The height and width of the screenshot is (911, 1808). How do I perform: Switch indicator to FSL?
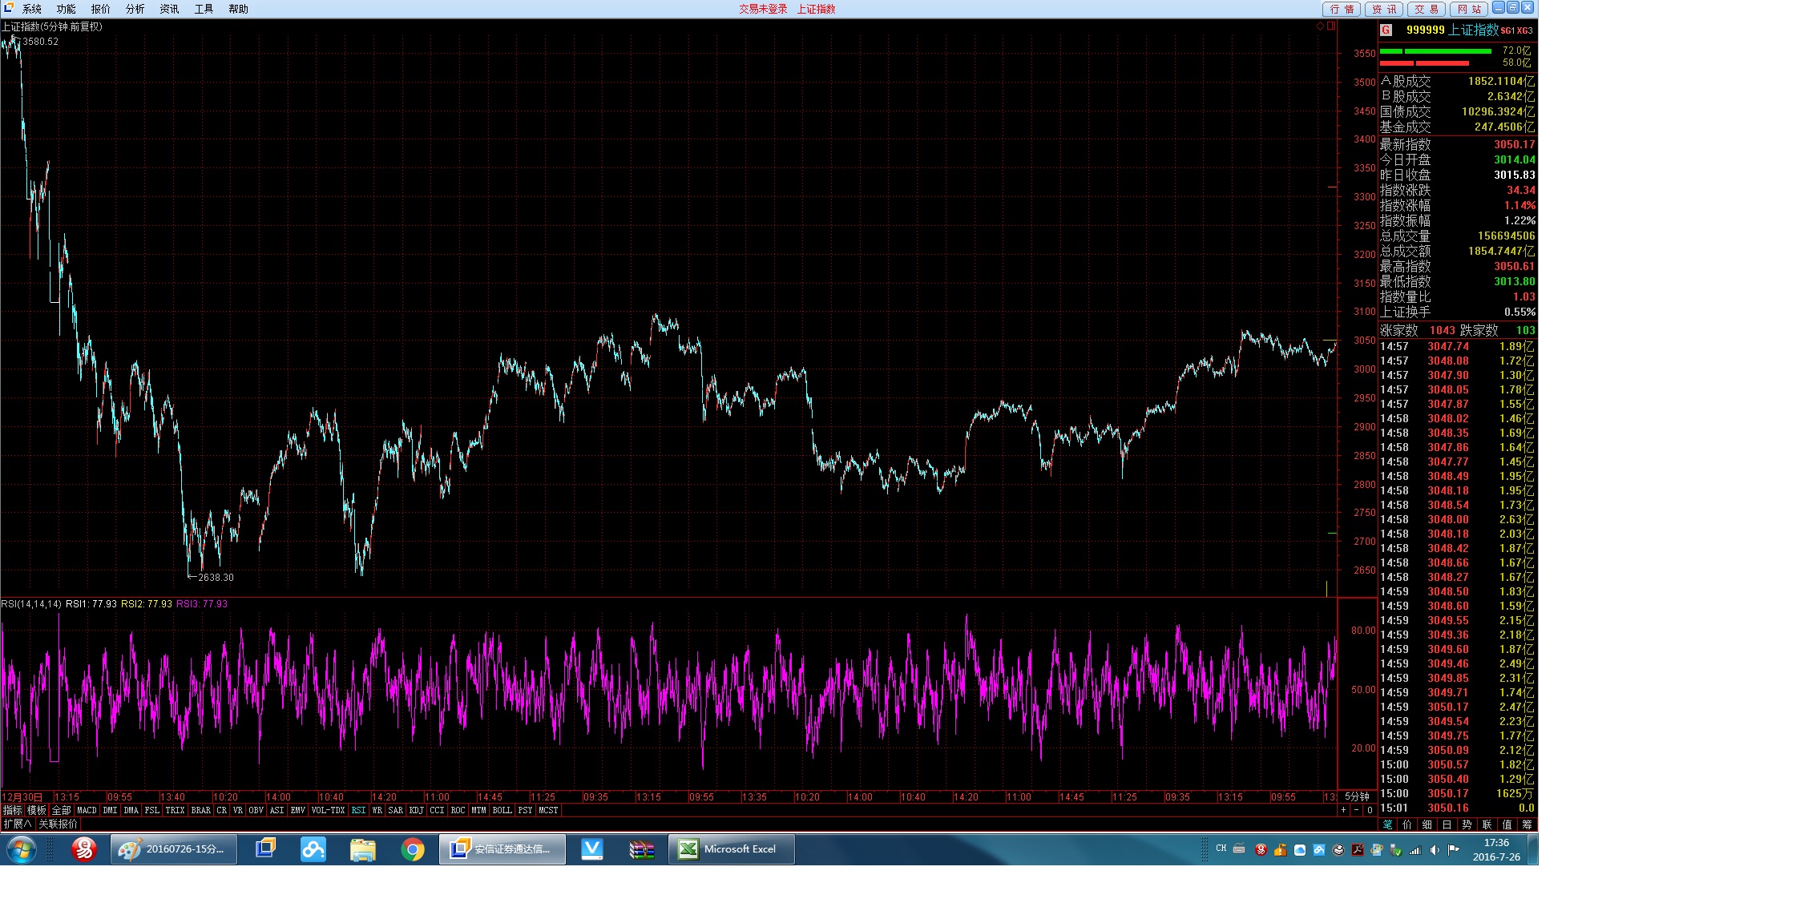pyautogui.click(x=152, y=810)
